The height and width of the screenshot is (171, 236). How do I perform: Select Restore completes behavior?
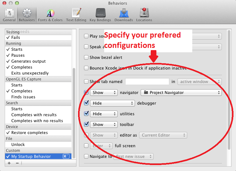38,133
